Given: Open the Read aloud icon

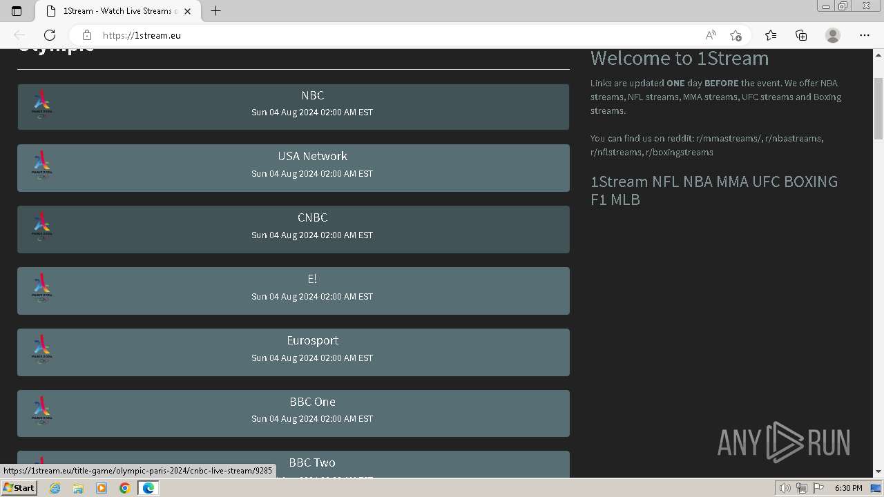Looking at the screenshot, I should pyautogui.click(x=711, y=35).
